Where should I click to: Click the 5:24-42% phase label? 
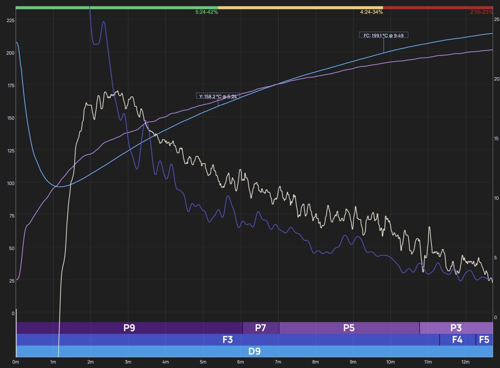coord(206,12)
